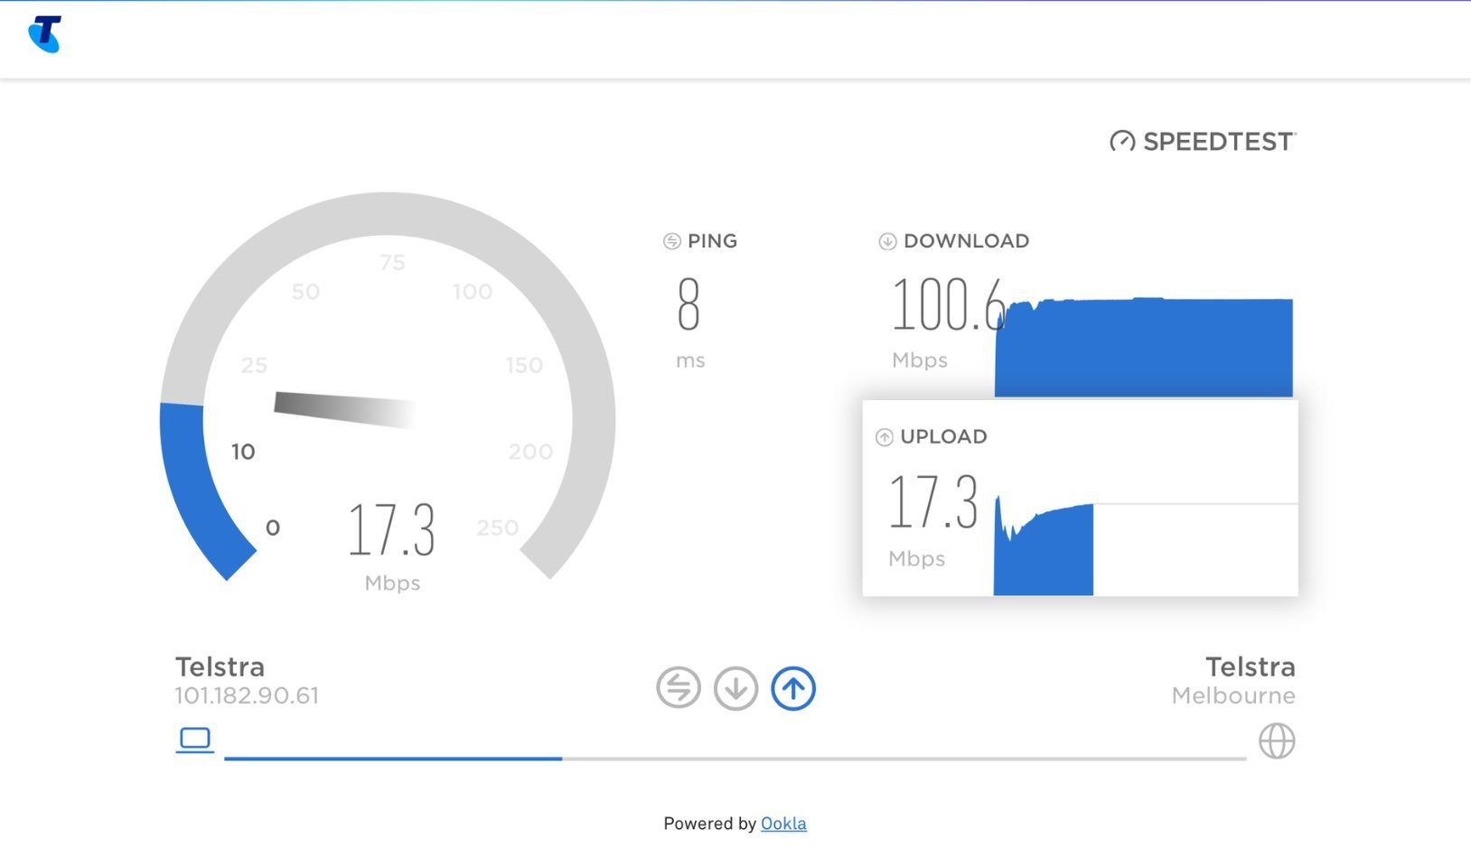The image size is (1471, 858).
Task: Click the Speedtest gauge logo icon
Action: (x=1122, y=142)
